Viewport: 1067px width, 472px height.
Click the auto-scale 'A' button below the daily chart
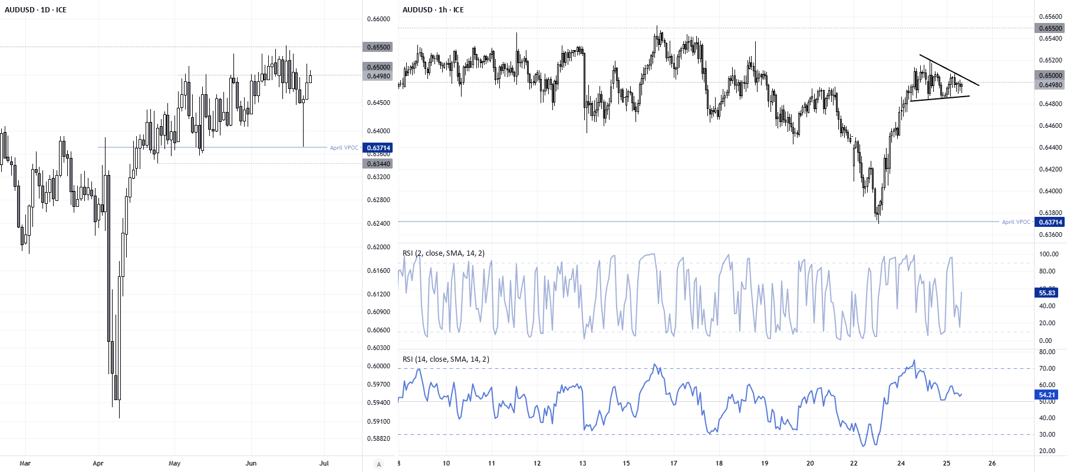point(378,464)
